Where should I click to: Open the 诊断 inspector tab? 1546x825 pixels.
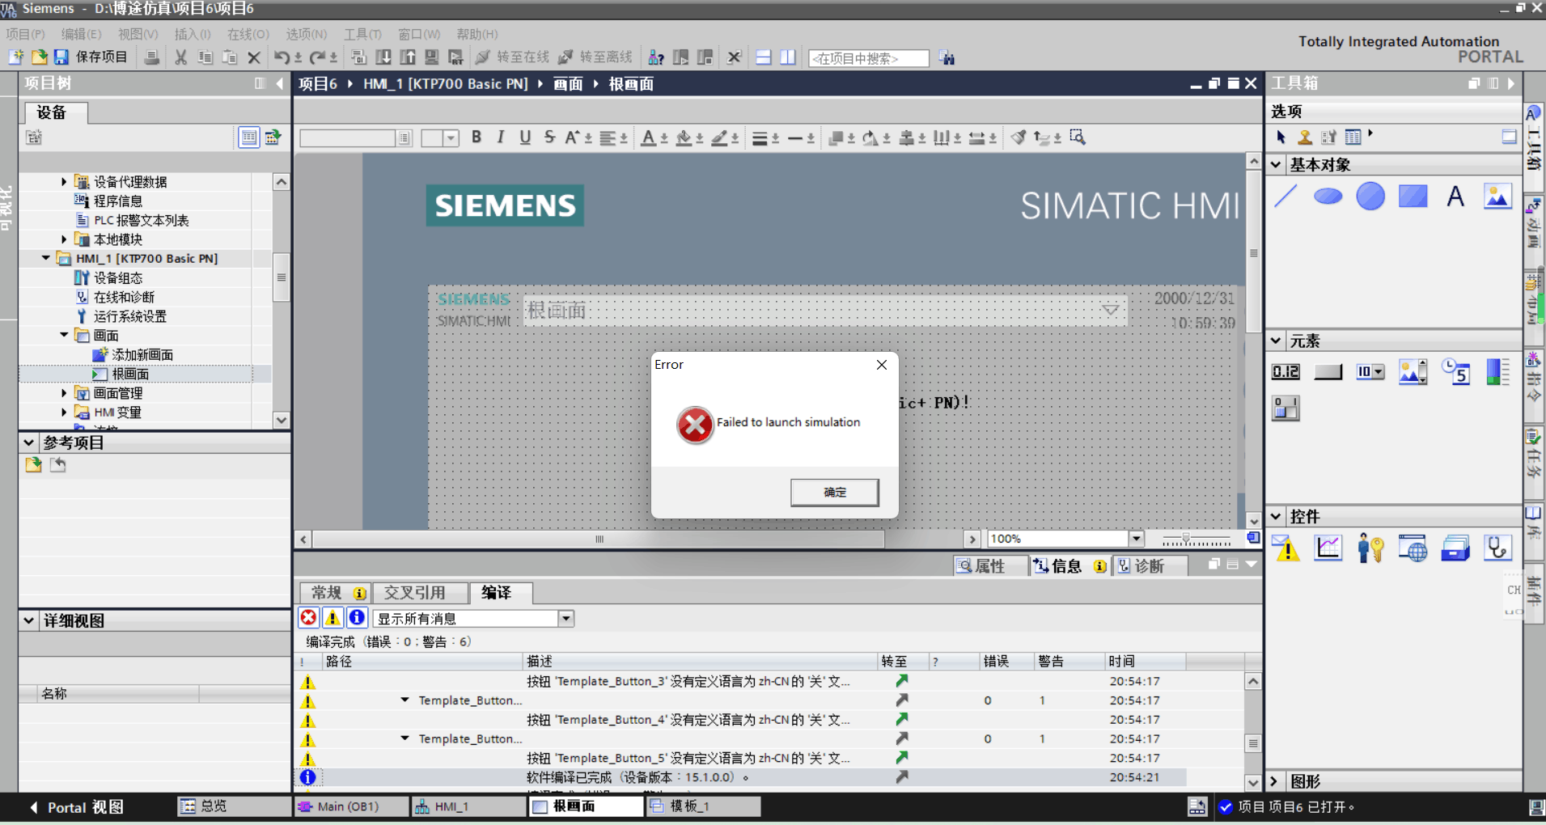pos(1149,566)
